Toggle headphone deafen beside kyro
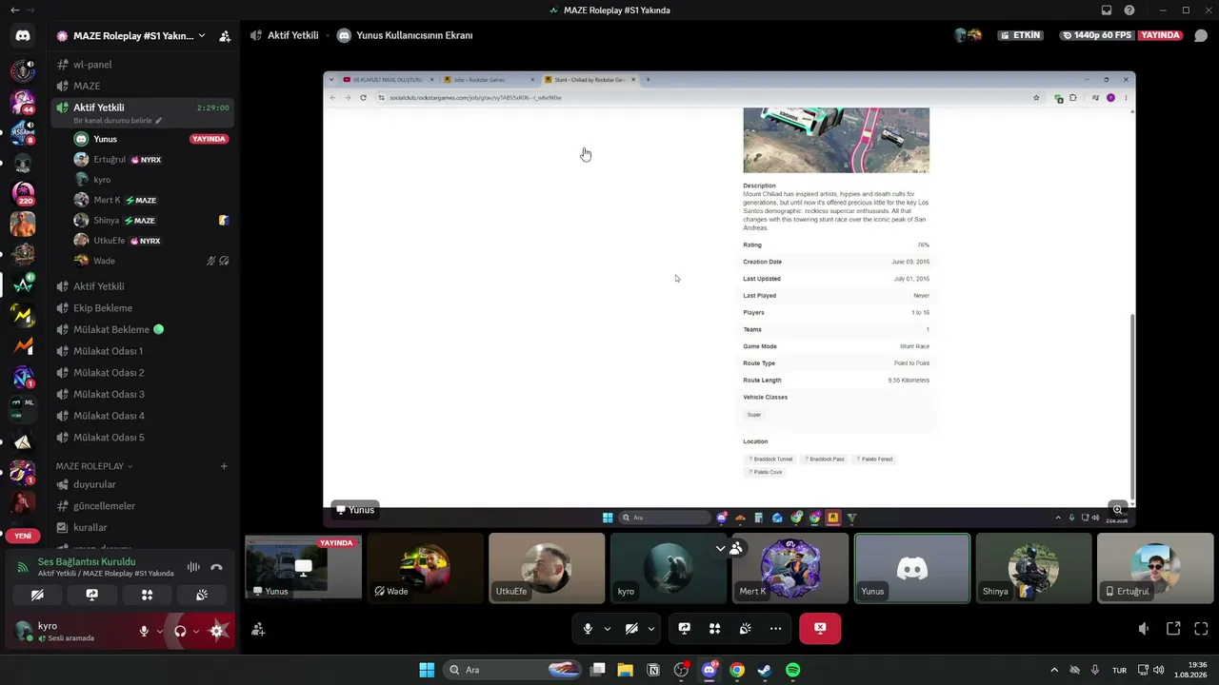Screen dimensions: 1219x685 [180, 631]
